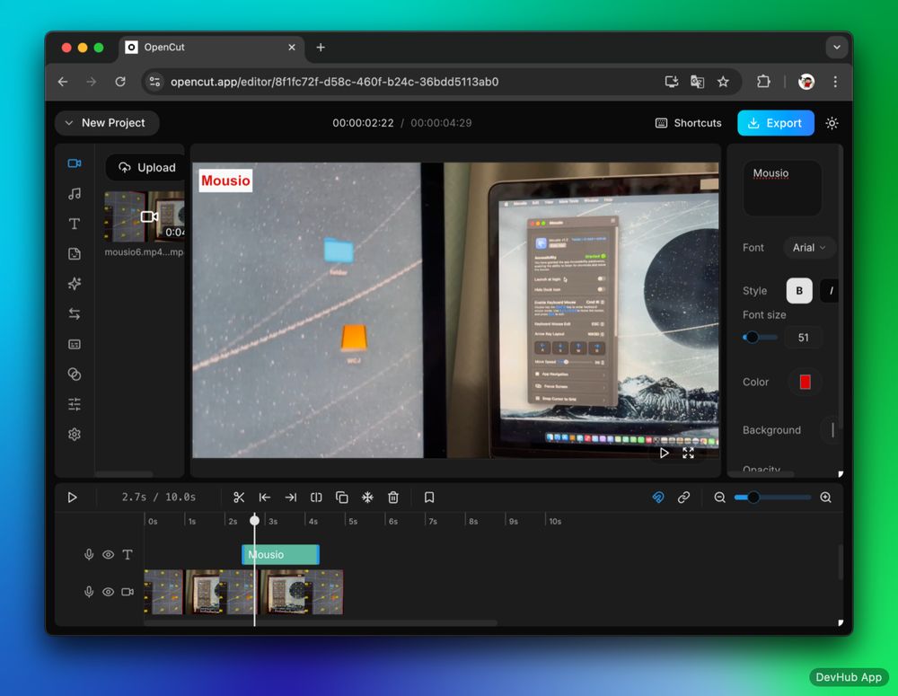This screenshot has width=898, height=696.
Task: Play the preview from the canvas play button
Action: 664,454
